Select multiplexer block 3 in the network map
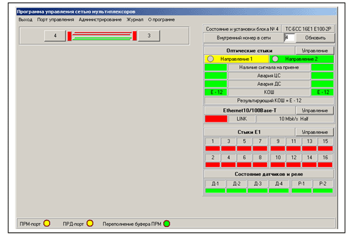Viewport: 357px width, 241px height. tap(149, 36)
